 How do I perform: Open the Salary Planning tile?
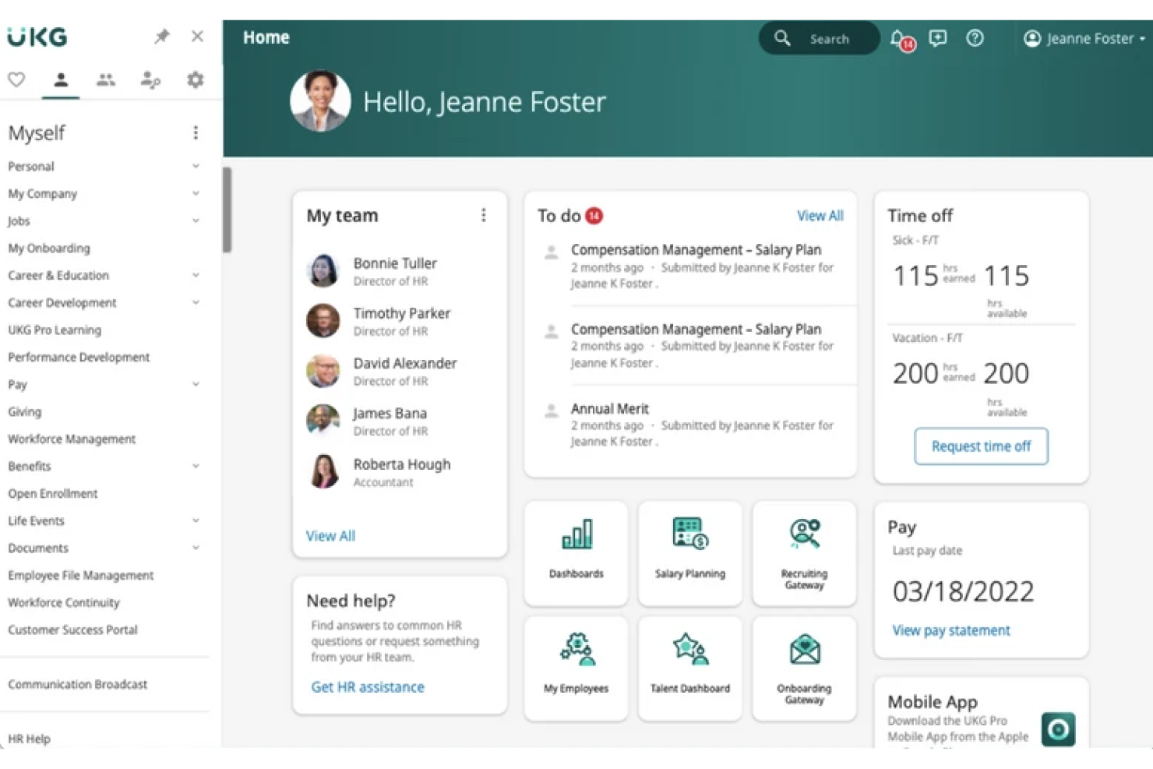pos(689,552)
